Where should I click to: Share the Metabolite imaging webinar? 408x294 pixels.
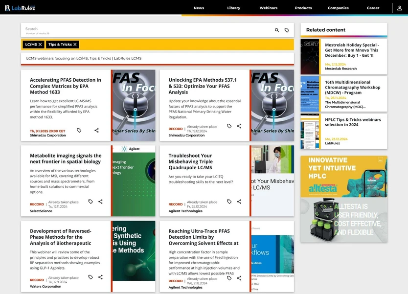(x=100, y=202)
